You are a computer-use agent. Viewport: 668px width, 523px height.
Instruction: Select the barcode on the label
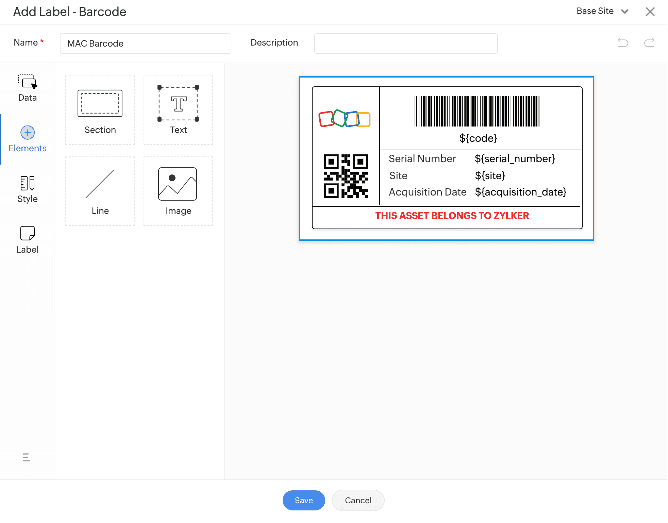[477, 111]
